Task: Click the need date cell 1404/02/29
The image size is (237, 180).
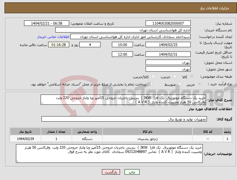Action: (25, 139)
